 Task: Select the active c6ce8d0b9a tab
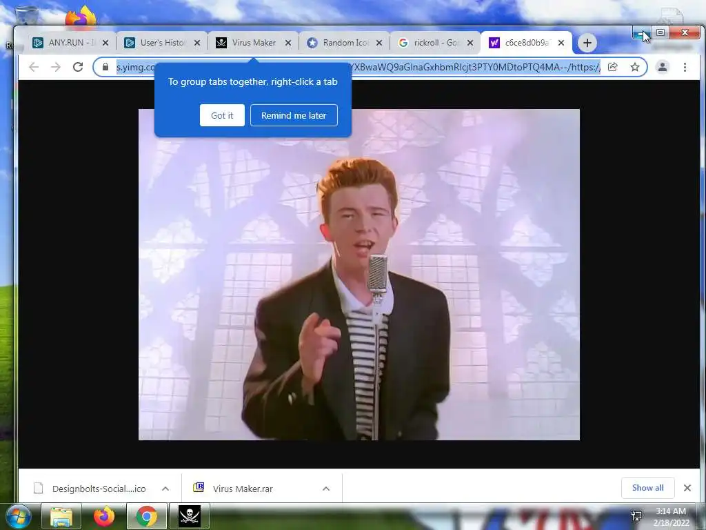tap(527, 43)
